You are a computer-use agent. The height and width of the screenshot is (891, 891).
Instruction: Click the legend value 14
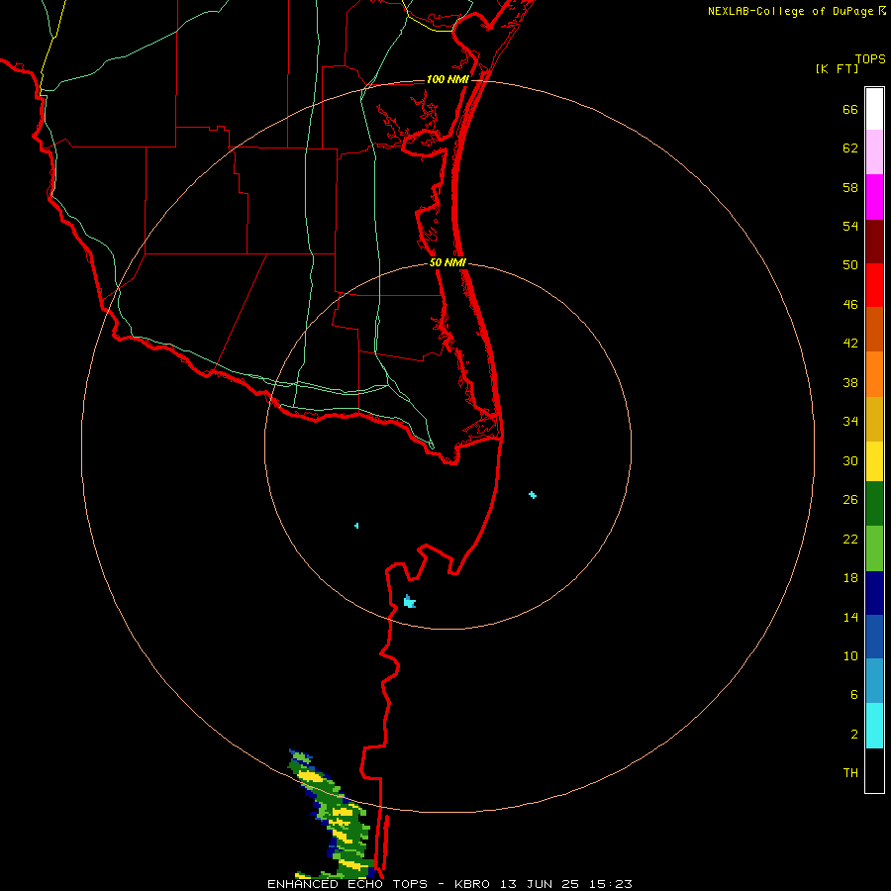(850, 617)
